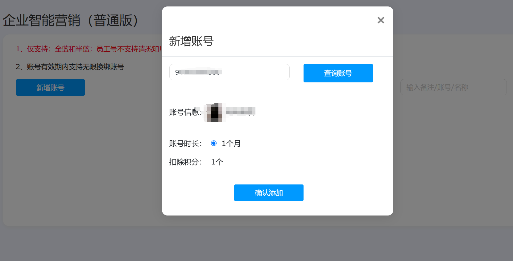Click the blurred account name beside the avatar
The image size is (513, 261).
(x=241, y=111)
